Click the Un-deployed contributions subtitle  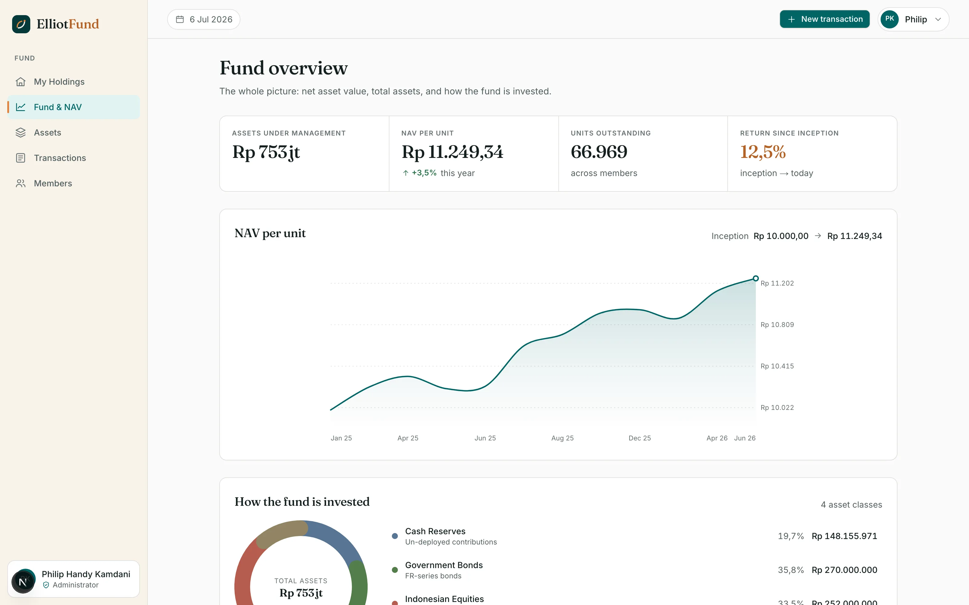click(451, 542)
